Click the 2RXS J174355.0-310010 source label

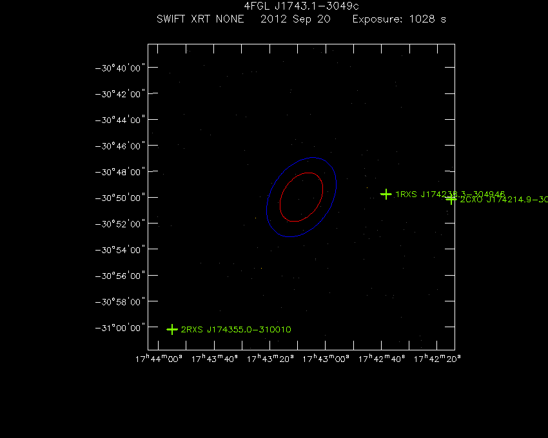[236, 329]
